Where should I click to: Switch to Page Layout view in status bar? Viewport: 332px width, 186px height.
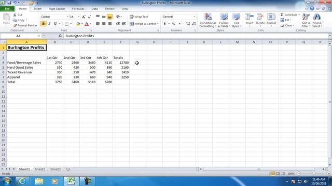278,174
